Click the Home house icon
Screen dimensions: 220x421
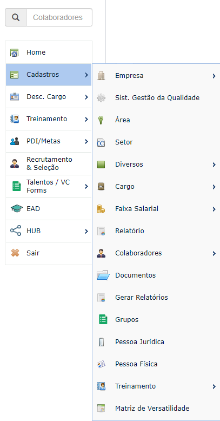15,52
